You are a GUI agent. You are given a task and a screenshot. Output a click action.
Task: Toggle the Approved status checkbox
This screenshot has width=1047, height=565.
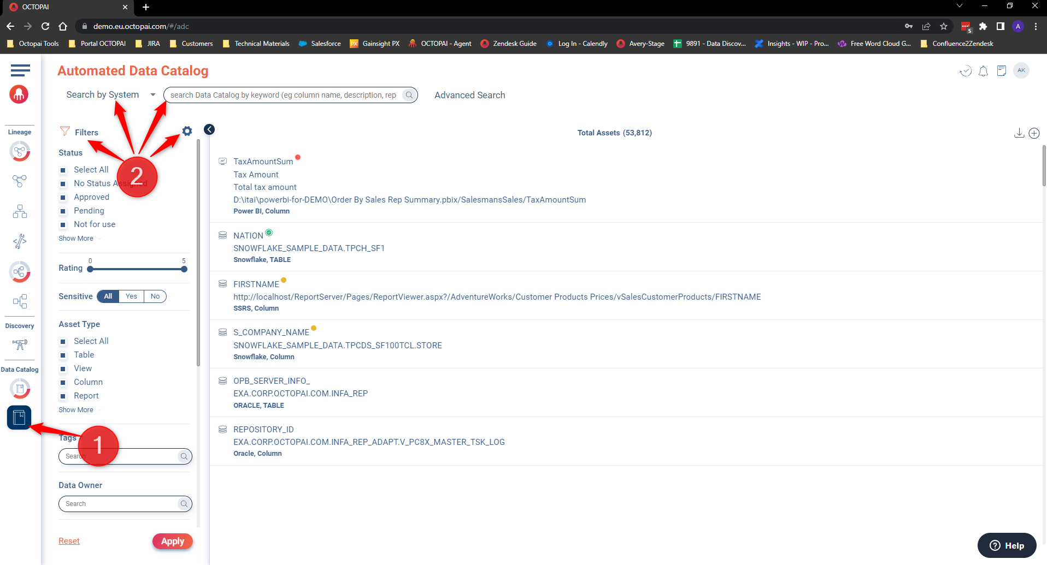tap(63, 198)
